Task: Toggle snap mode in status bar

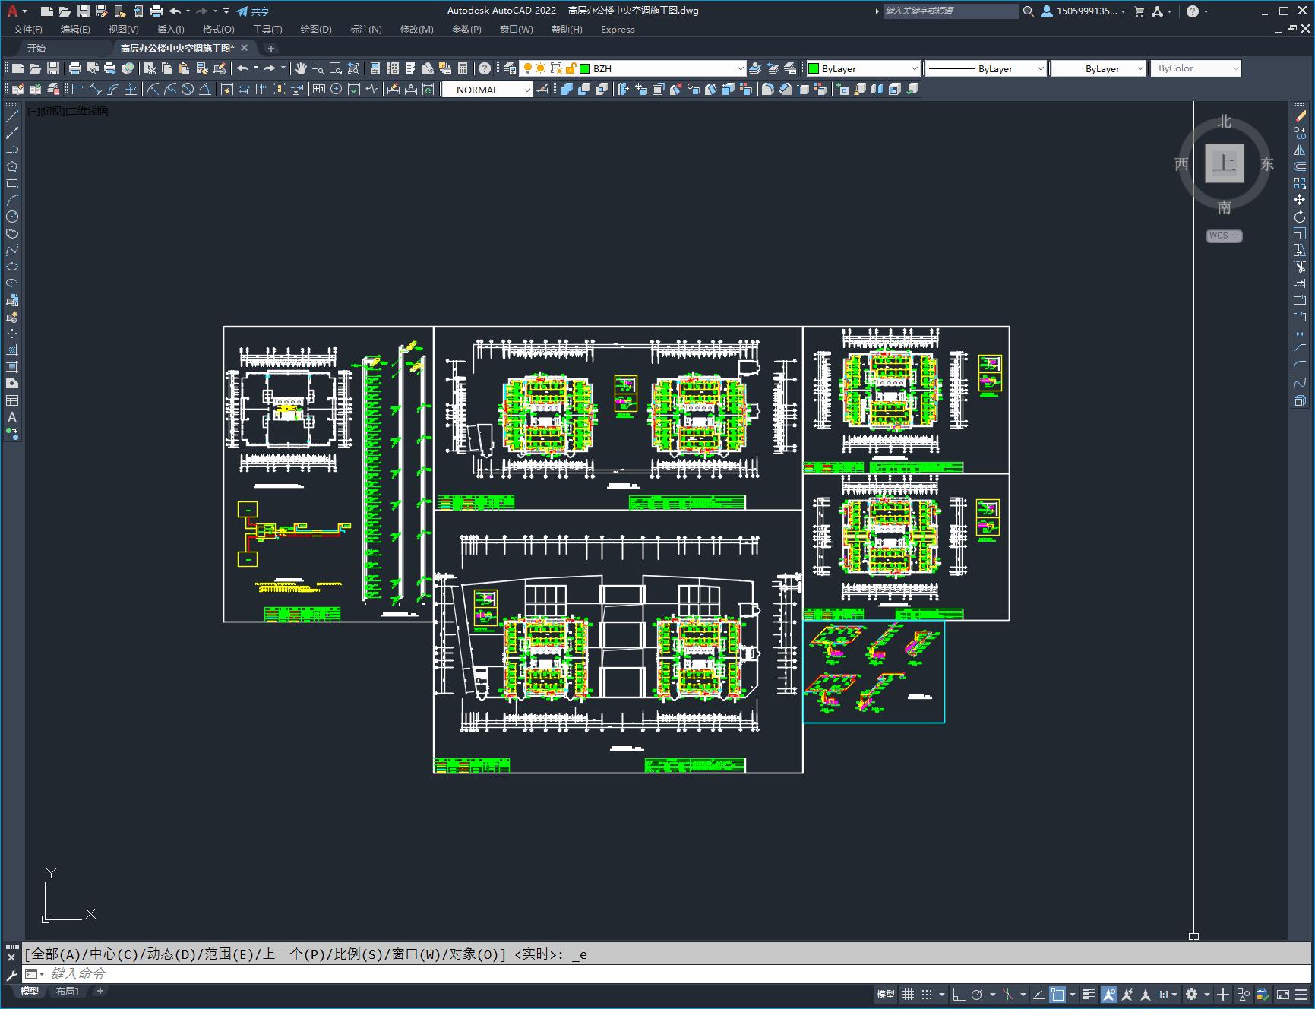Action: coord(927,994)
